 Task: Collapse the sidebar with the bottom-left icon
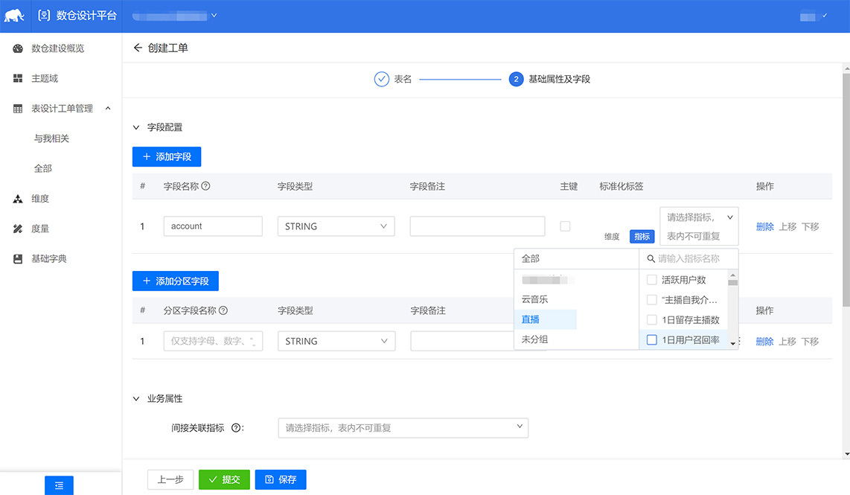59,485
